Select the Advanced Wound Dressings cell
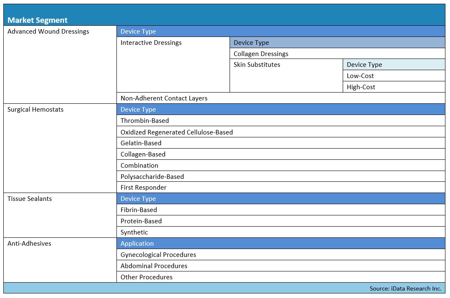The width and height of the screenshot is (450, 298). click(x=60, y=65)
